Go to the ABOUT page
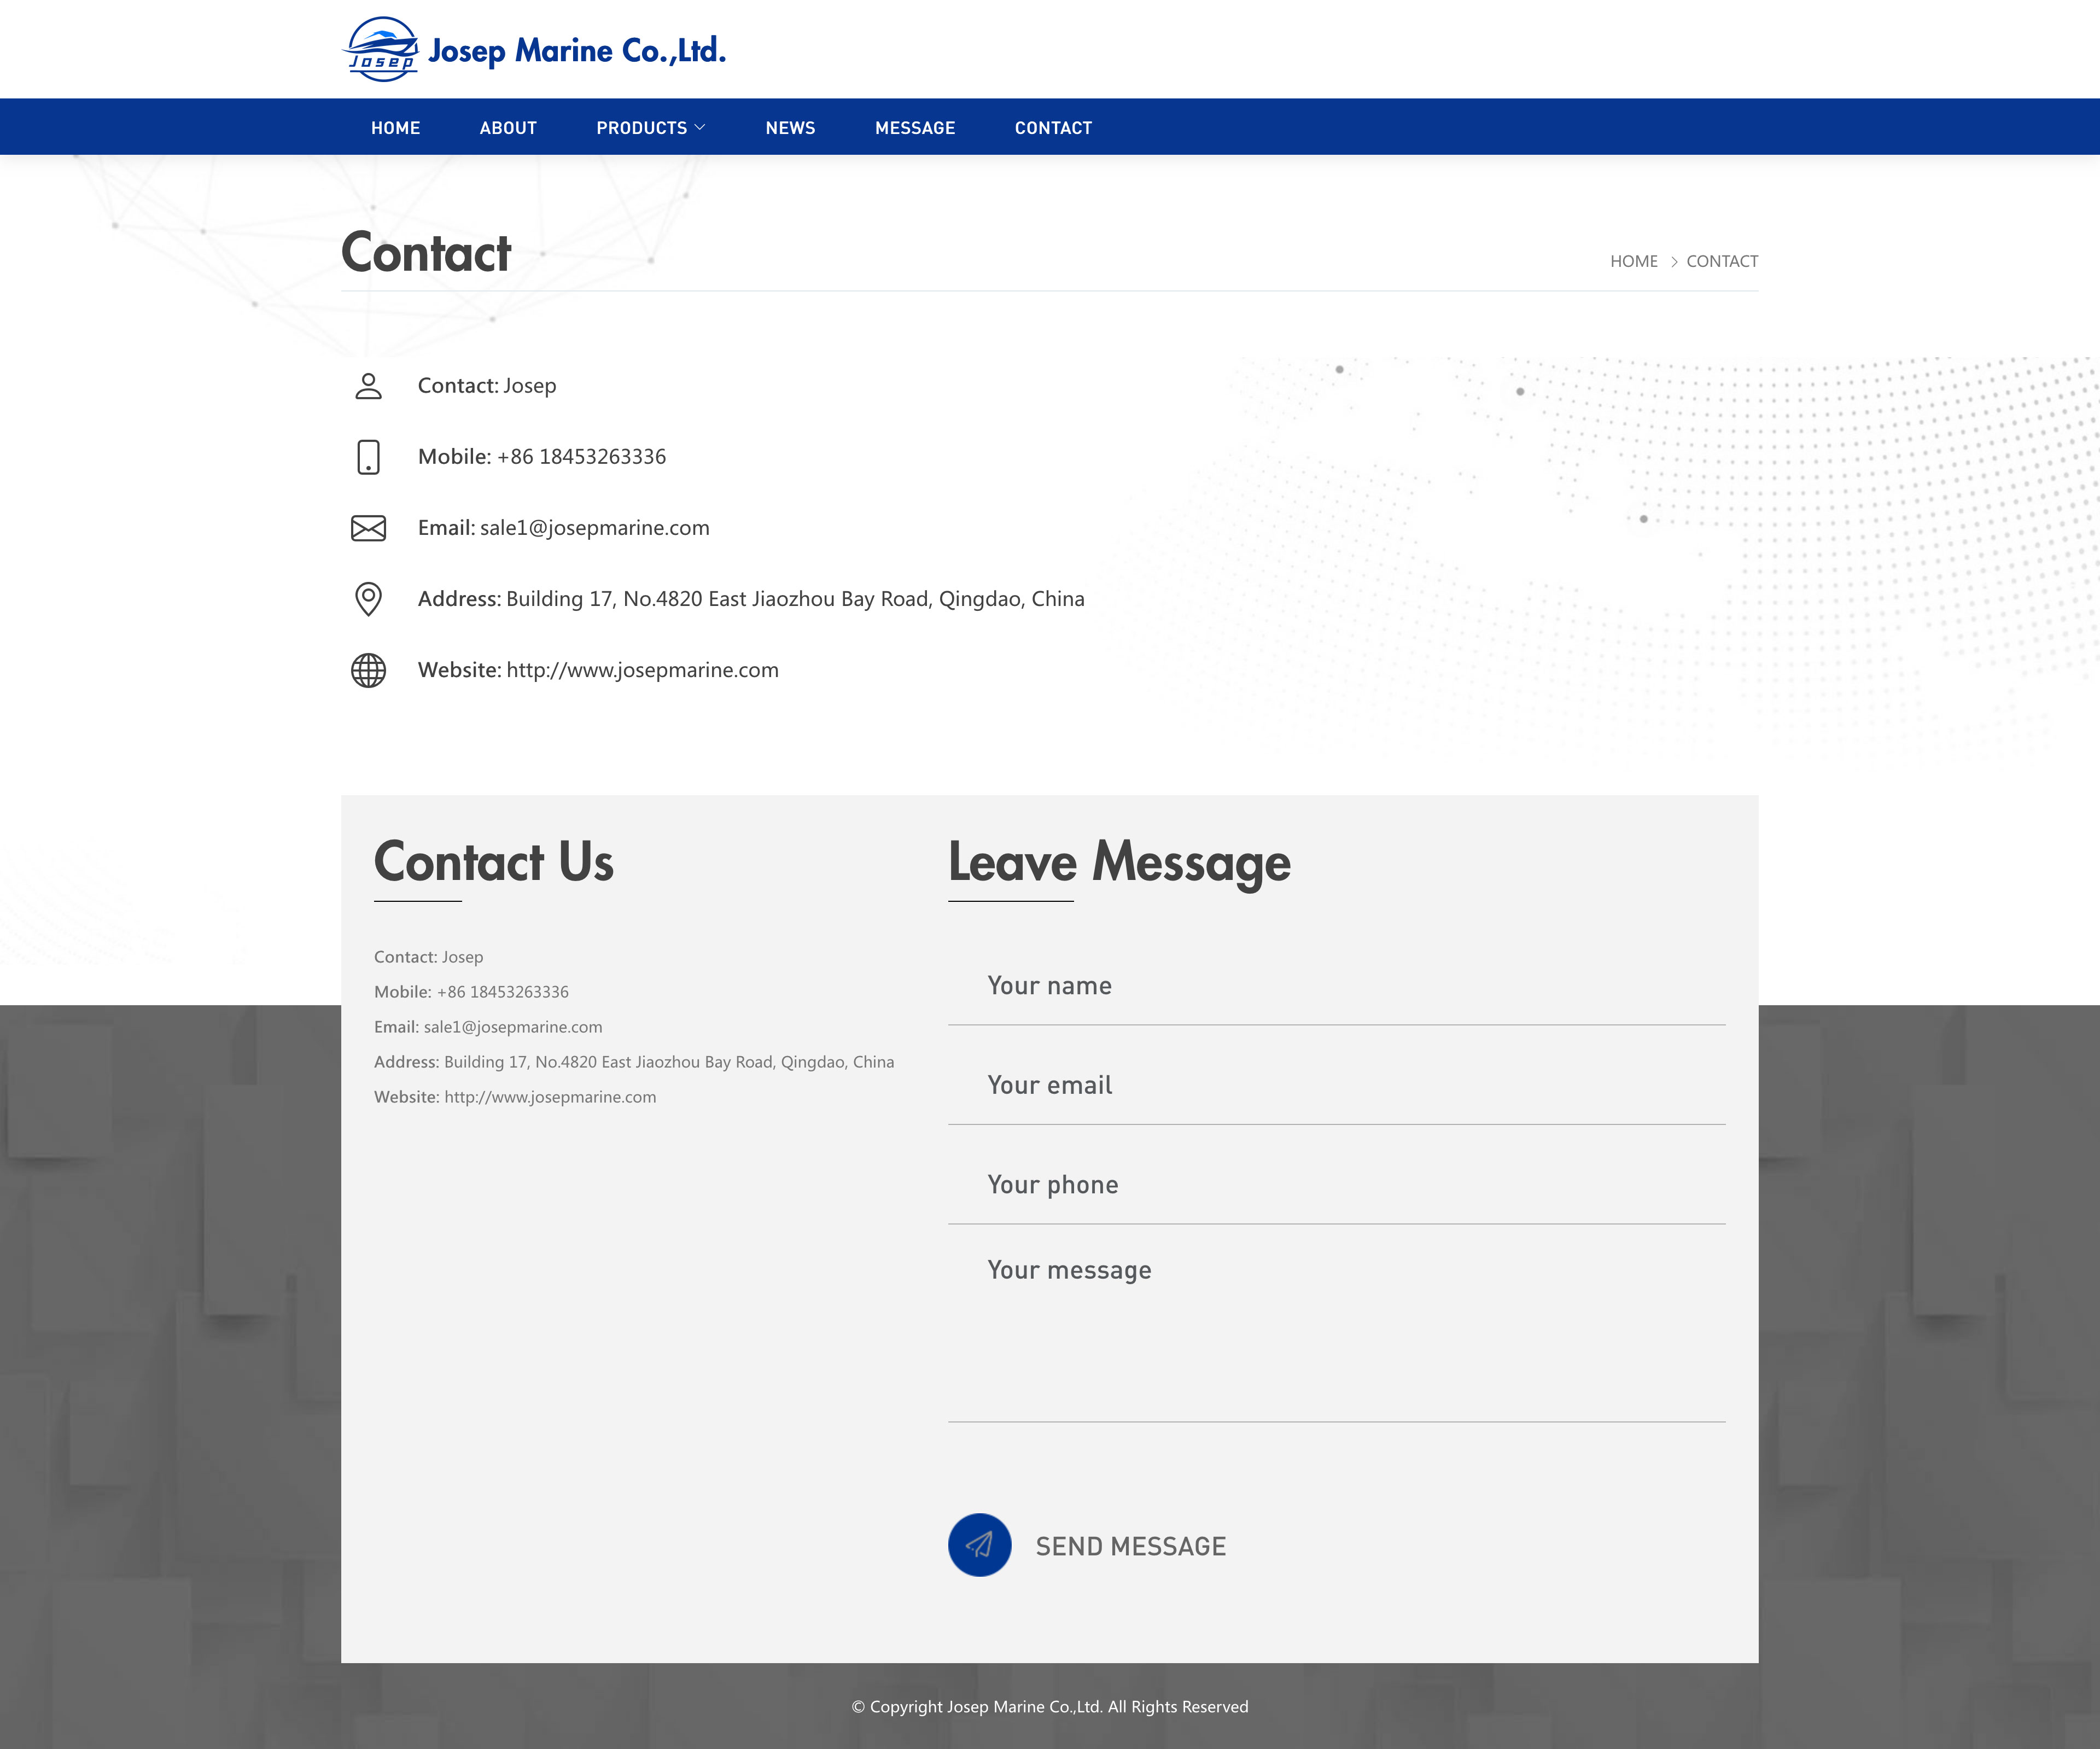 pyautogui.click(x=508, y=128)
